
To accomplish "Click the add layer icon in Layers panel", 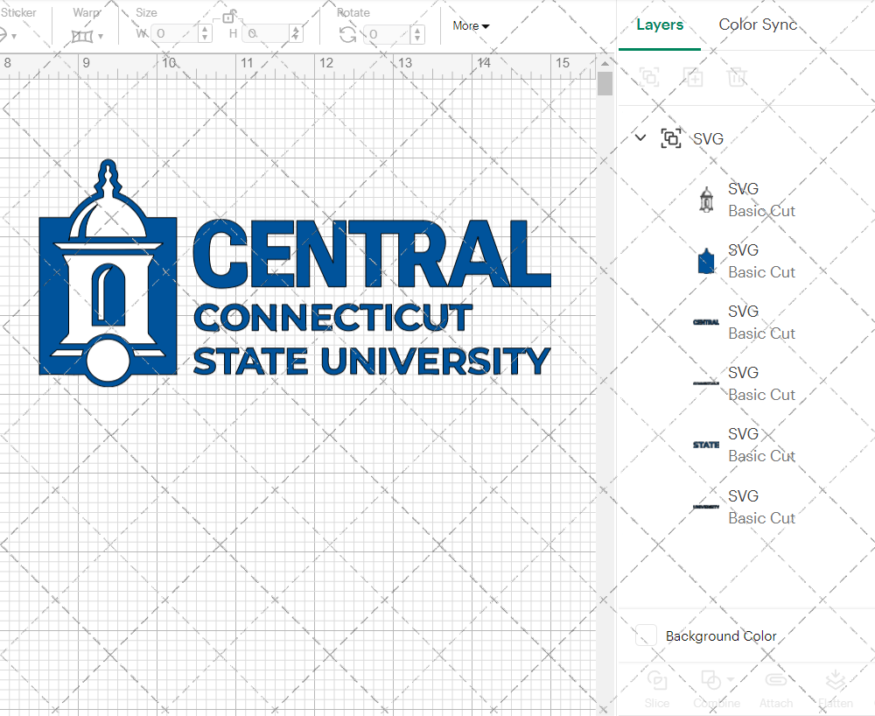I will (694, 77).
